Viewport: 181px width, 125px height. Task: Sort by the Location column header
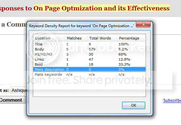(x=49, y=38)
